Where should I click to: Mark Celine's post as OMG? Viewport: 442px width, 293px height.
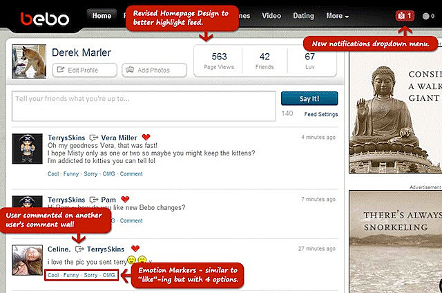[109, 275]
